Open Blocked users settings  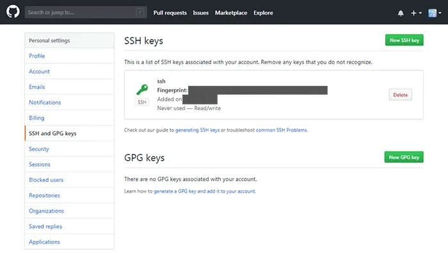(x=69, y=179)
